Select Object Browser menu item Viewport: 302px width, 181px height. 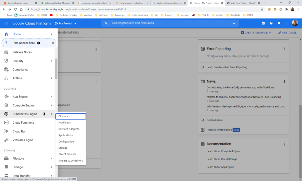coord(71,154)
